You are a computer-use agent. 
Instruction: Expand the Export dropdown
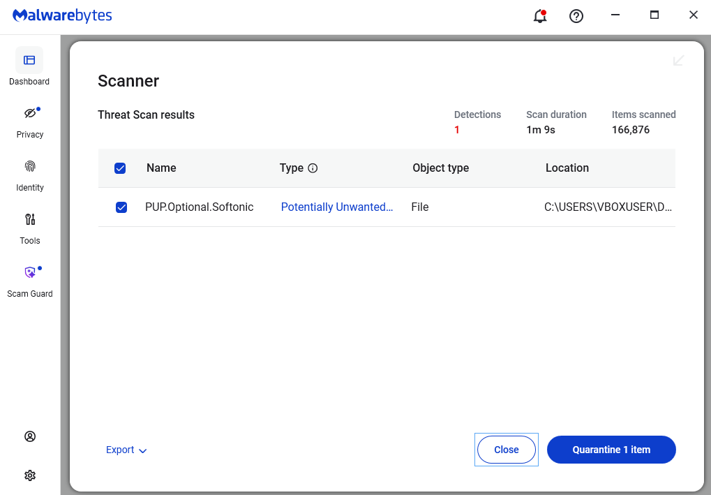coord(126,450)
